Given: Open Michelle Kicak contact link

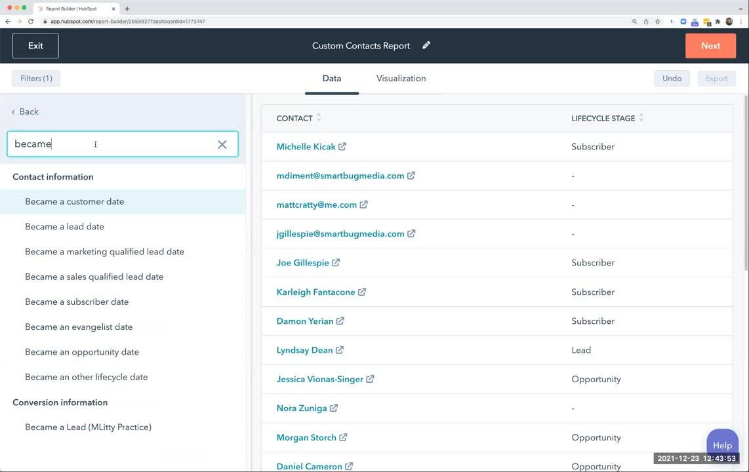Looking at the screenshot, I should [x=306, y=146].
